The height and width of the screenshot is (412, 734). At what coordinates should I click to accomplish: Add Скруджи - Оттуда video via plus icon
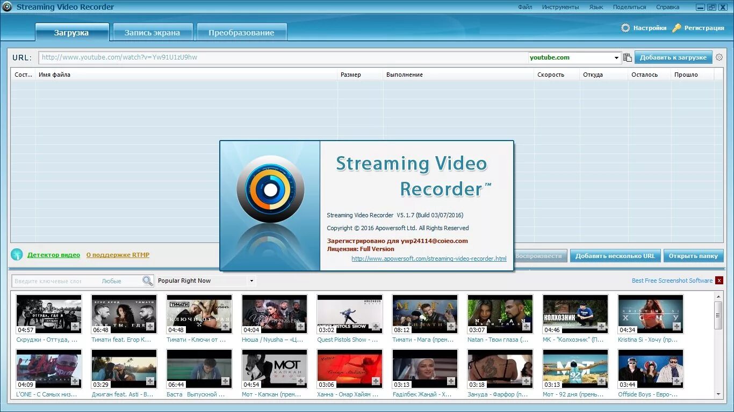pyautogui.click(x=75, y=326)
